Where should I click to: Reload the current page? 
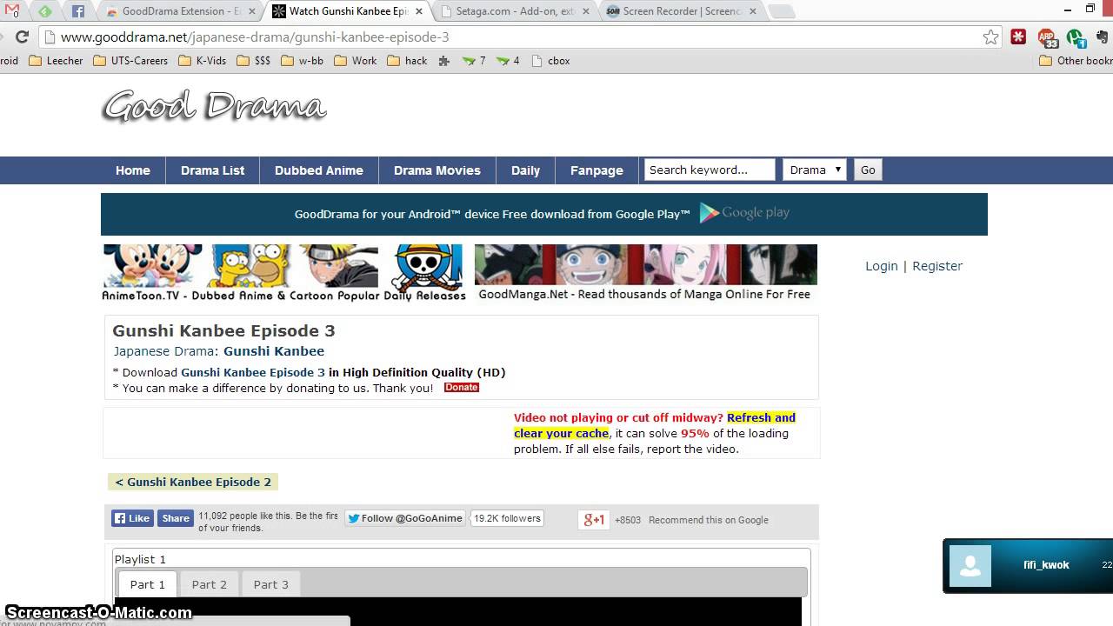[x=22, y=37]
